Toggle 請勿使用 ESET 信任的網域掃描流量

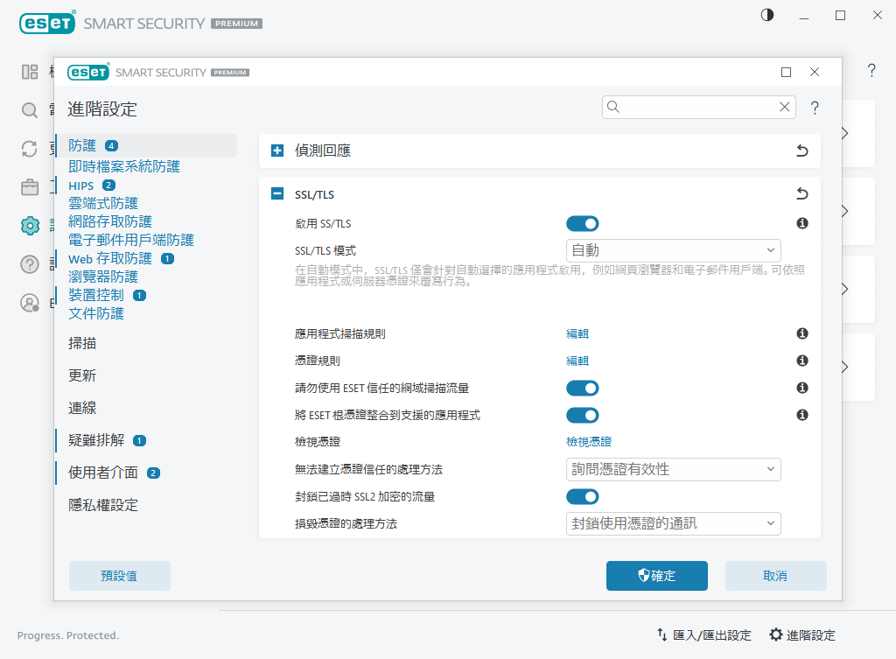pyautogui.click(x=582, y=388)
